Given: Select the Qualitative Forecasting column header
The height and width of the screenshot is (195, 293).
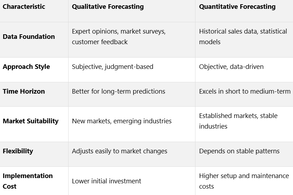Looking at the screenshot, I should click(108, 7).
